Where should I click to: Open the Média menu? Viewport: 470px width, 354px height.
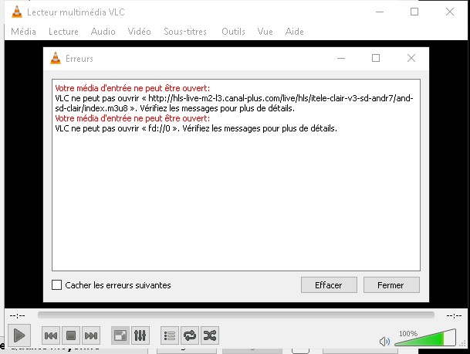[24, 32]
